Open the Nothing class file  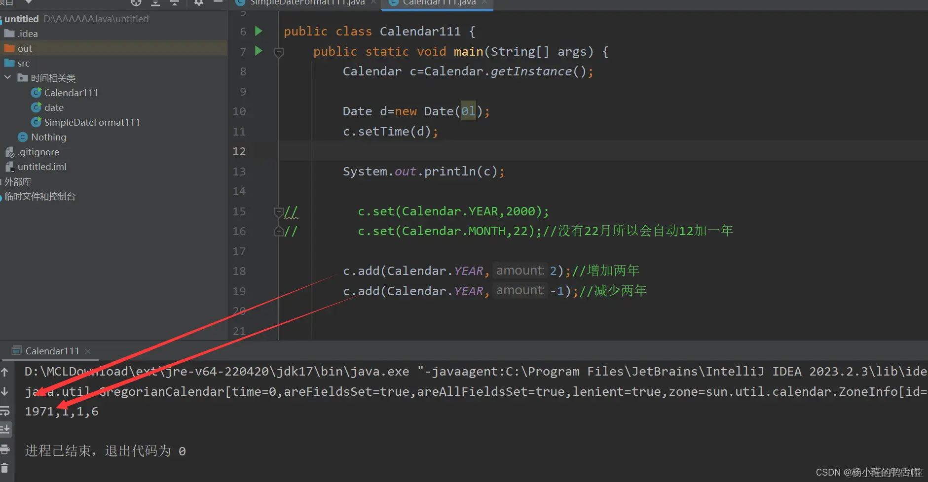tap(42, 137)
